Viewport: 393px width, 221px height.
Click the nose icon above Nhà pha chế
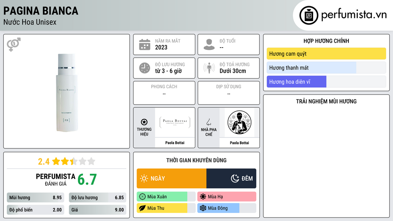click(208, 122)
